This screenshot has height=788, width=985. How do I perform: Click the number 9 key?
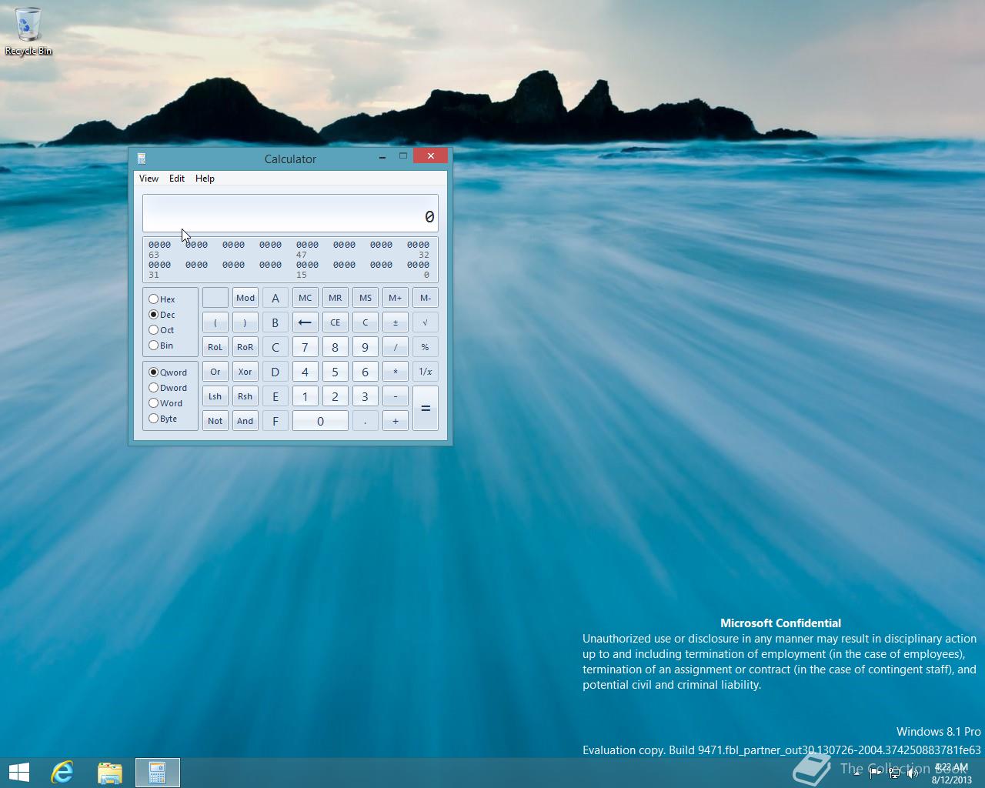click(x=365, y=347)
